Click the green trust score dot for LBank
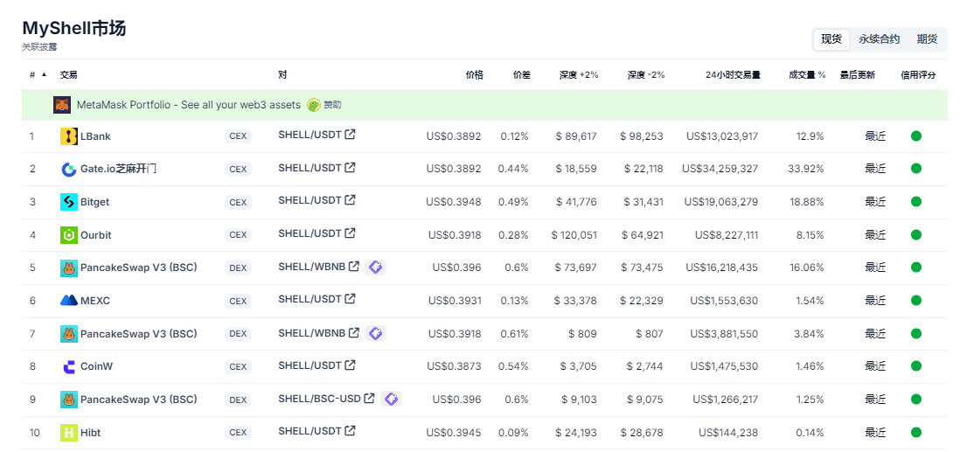The image size is (967, 452). (x=916, y=136)
